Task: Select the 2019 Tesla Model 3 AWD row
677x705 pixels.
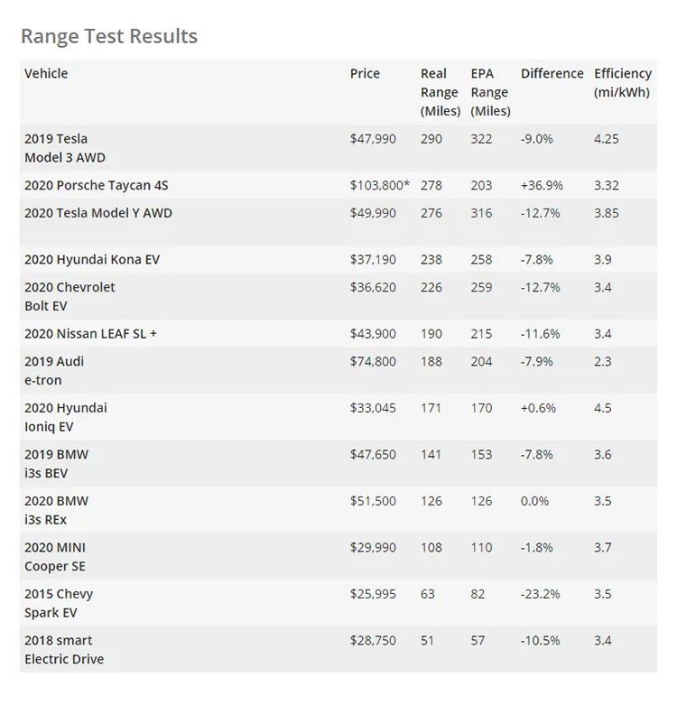Action: 338,148
